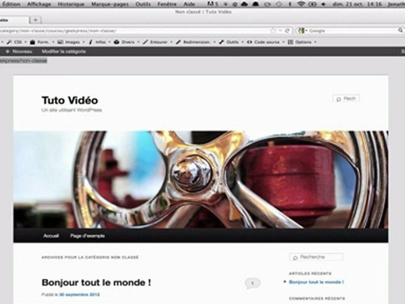Expand the Divers dropdown arrow
The height and width of the screenshot is (304, 405).
pyautogui.click(x=138, y=42)
